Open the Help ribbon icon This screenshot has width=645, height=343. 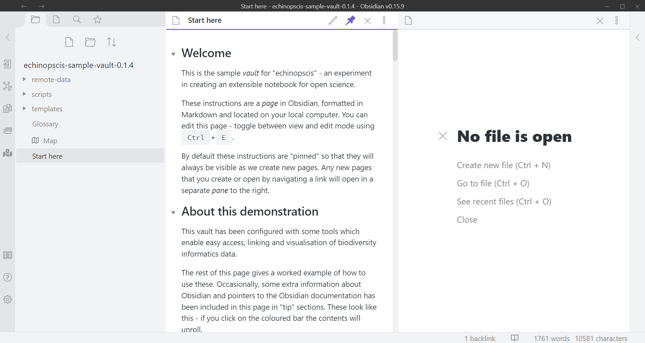pyautogui.click(x=7, y=277)
